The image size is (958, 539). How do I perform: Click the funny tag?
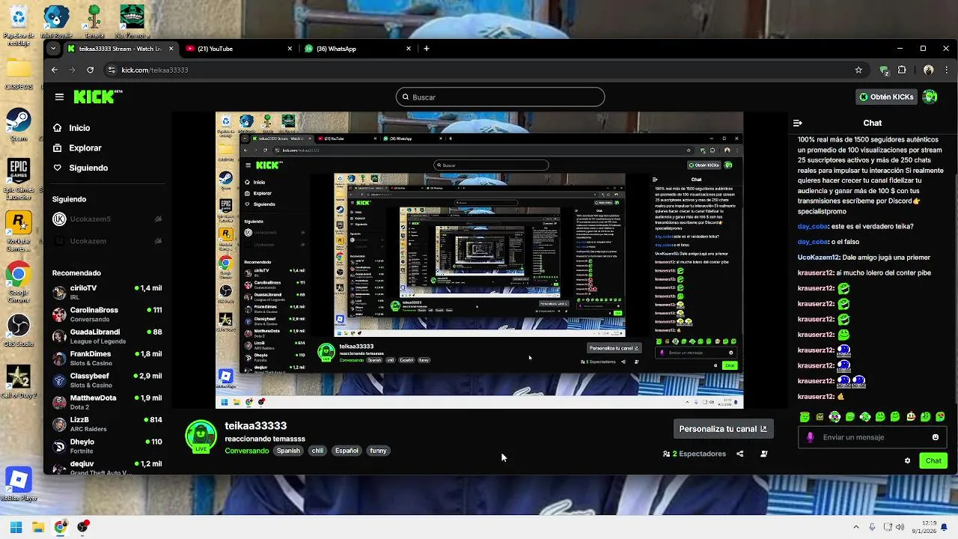[x=379, y=451]
